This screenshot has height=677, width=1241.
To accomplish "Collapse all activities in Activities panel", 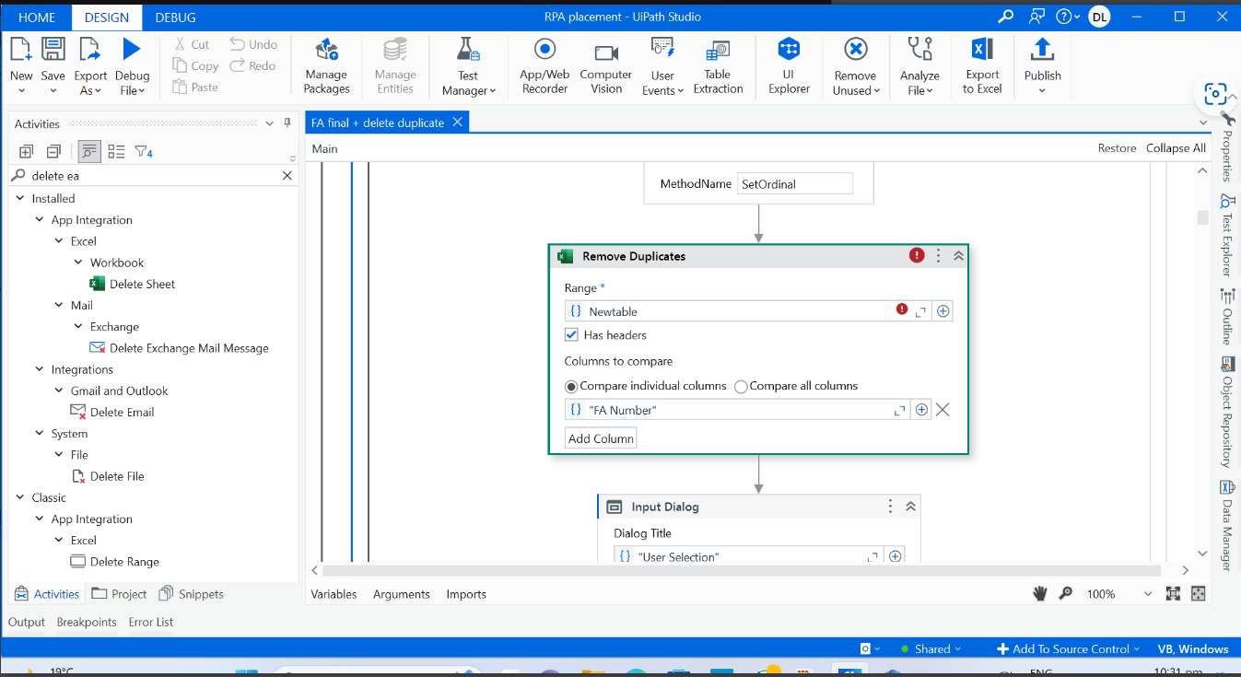I will click(x=53, y=152).
